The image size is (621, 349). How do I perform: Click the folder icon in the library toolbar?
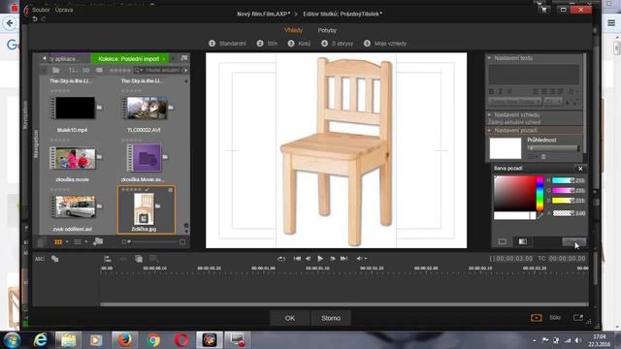point(56,70)
